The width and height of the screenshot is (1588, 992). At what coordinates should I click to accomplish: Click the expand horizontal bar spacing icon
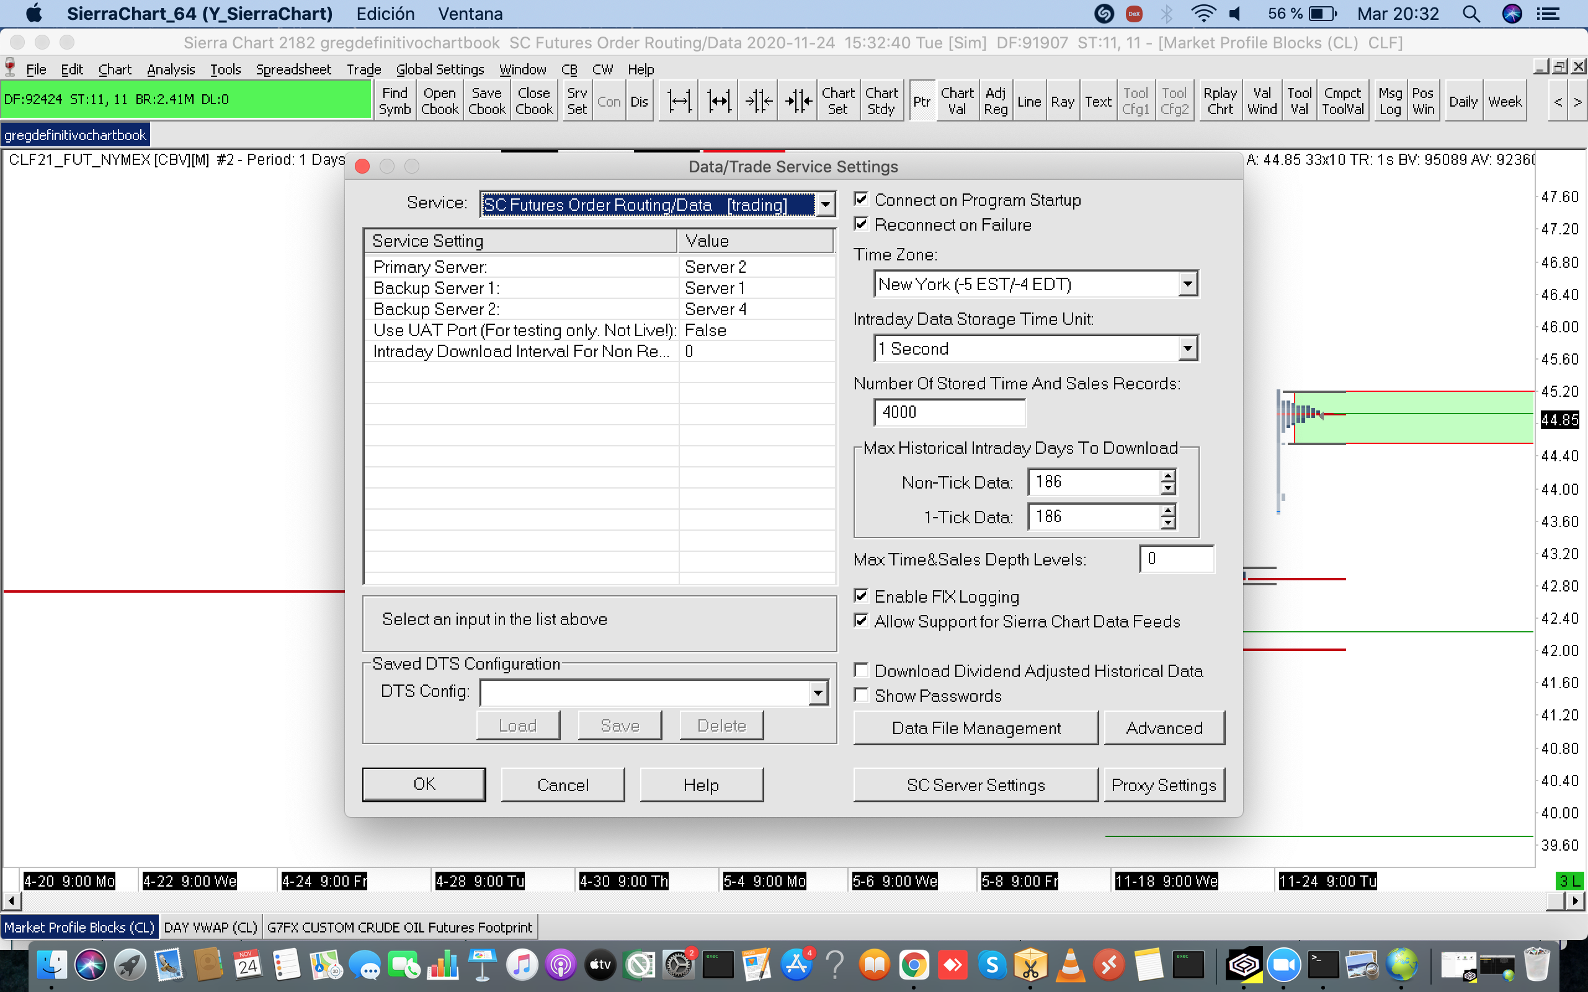(x=679, y=101)
